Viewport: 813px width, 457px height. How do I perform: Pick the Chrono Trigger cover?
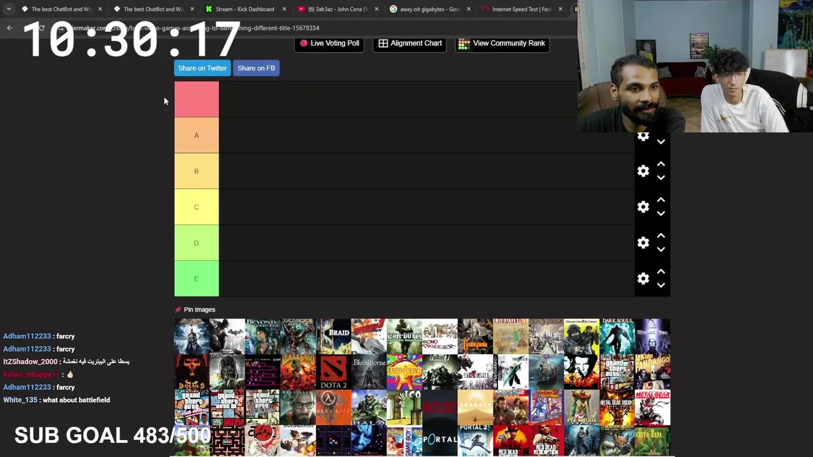440,336
